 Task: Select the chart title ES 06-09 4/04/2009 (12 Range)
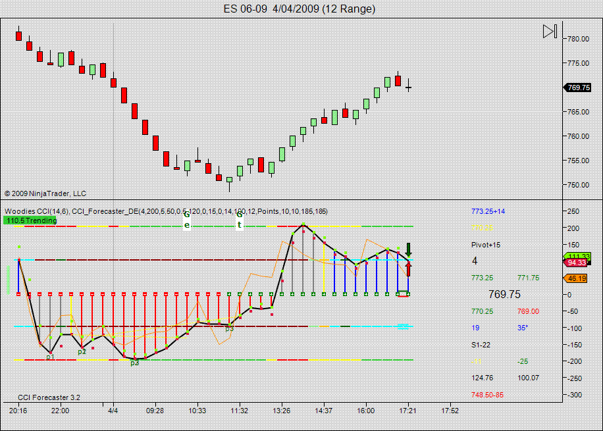300,9
